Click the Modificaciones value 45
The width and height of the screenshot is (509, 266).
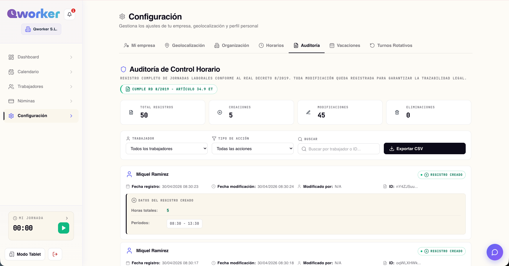(321, 115)
